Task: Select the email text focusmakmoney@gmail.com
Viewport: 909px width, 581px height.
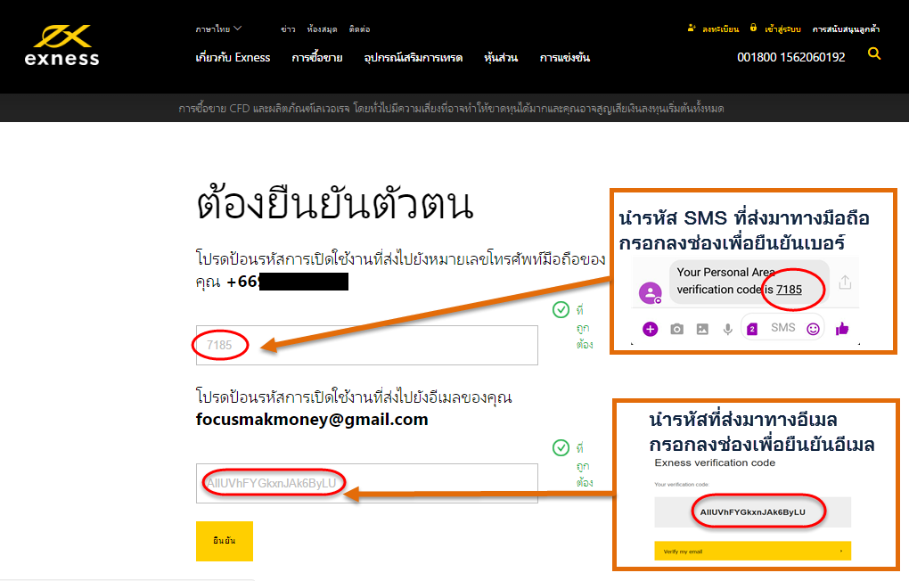Action: tap(312, 419)
